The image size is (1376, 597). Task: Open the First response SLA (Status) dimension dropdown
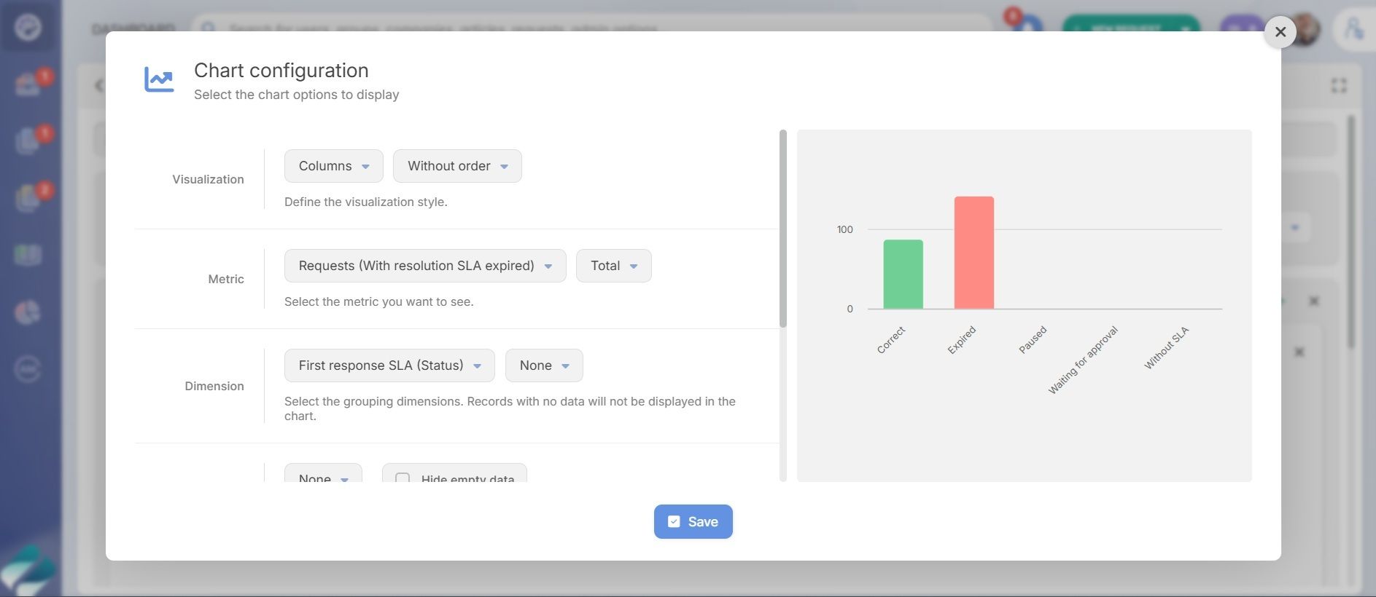tap(389, 365)
